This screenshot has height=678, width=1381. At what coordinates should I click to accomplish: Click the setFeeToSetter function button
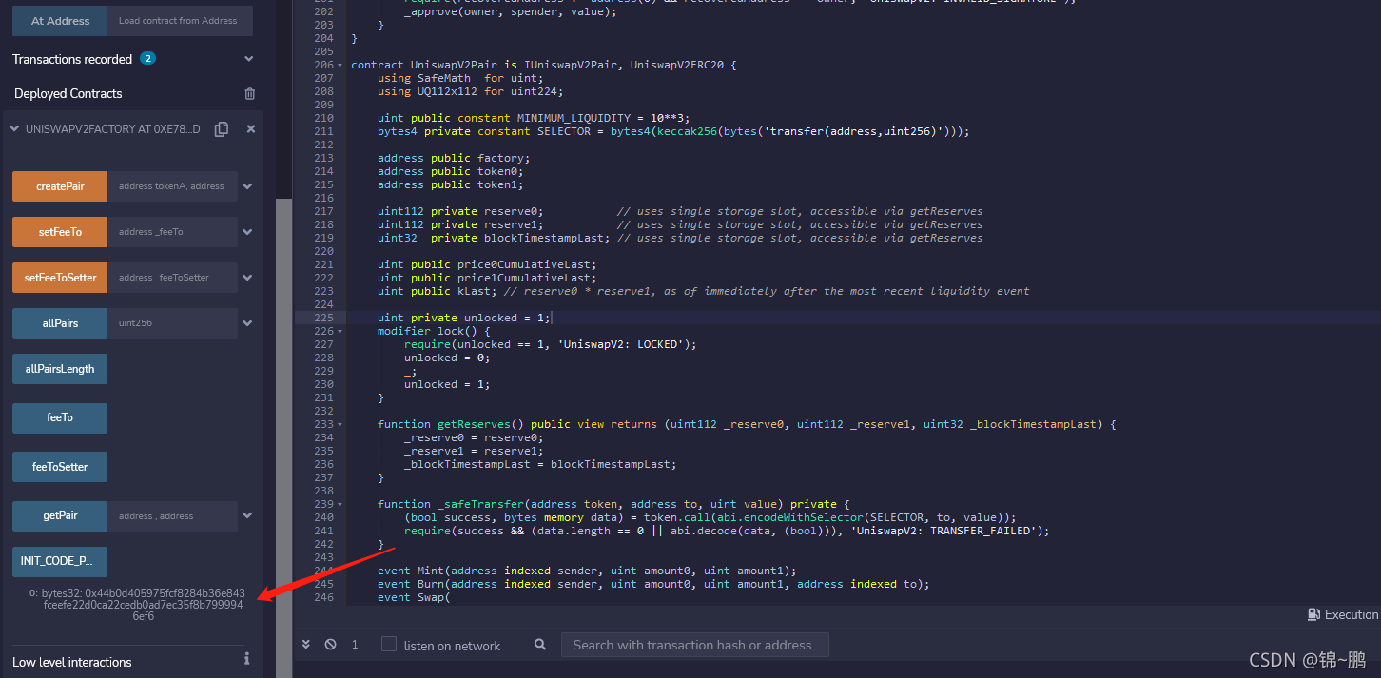(60, 278)
